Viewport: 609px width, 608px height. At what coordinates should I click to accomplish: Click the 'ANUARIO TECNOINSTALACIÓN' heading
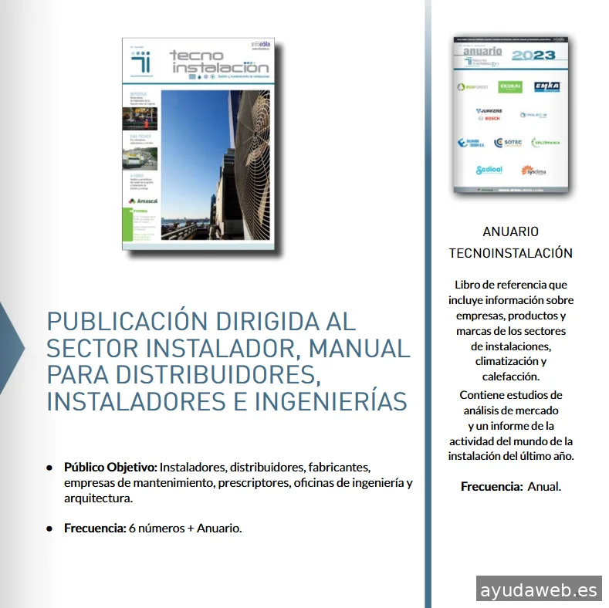pyautogui.click(x=511, y=242)
